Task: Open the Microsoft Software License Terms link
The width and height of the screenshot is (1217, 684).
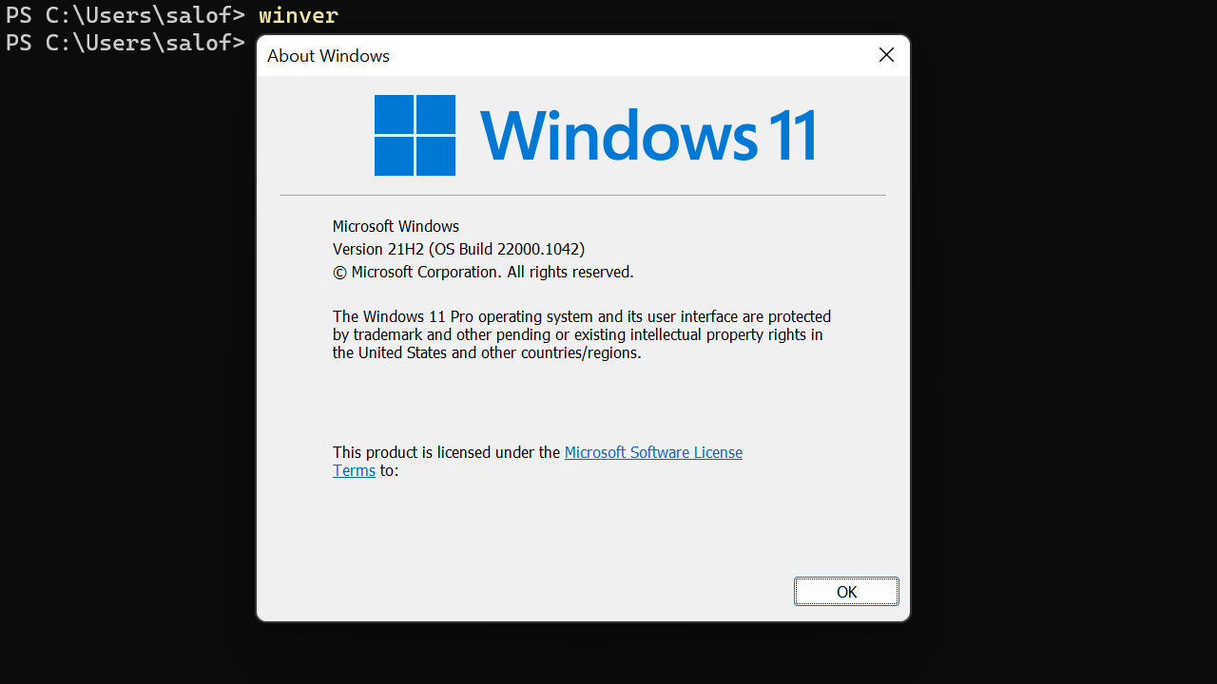Action: [x=653, y=452]
